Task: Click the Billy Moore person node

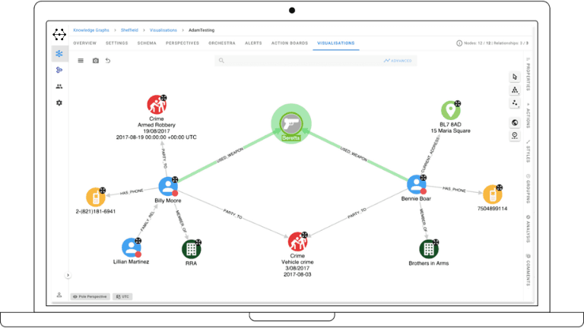Action: (x=168, y=186)
